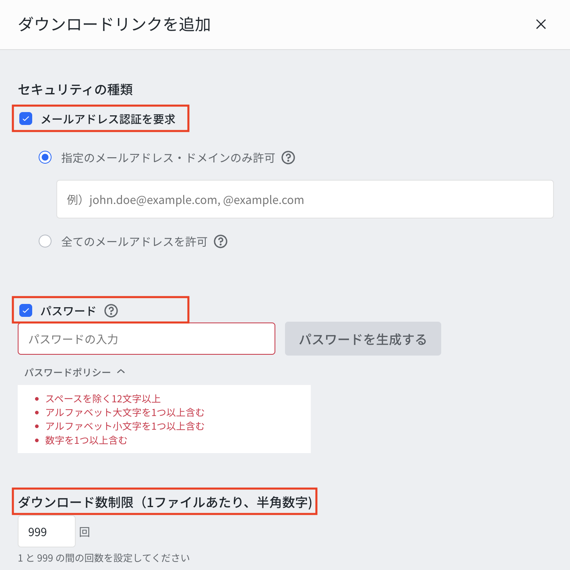
Task: Click the メールアドレス認証を要求 label text
Action: (x=108, y=119)
